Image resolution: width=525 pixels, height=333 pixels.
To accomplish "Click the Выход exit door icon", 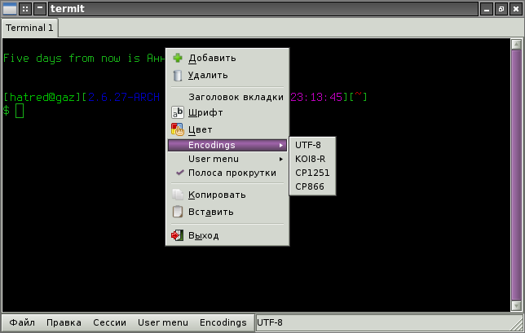I will point(178,235).
